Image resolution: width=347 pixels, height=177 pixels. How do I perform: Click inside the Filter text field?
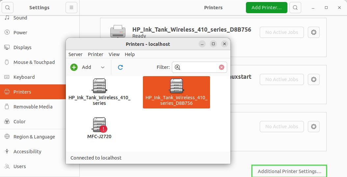[x=200, y=67]
